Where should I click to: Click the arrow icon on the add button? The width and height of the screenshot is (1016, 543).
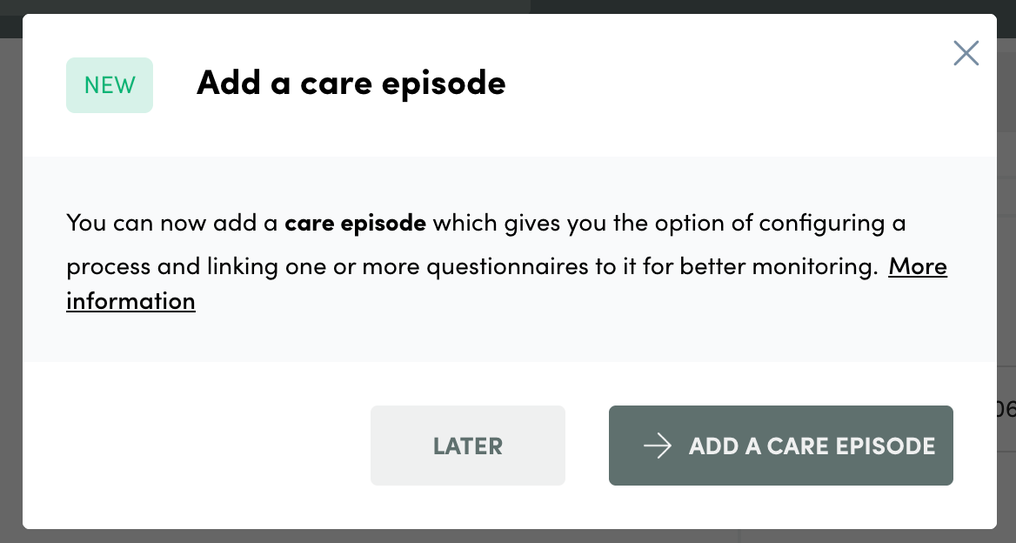coord(658,446)
